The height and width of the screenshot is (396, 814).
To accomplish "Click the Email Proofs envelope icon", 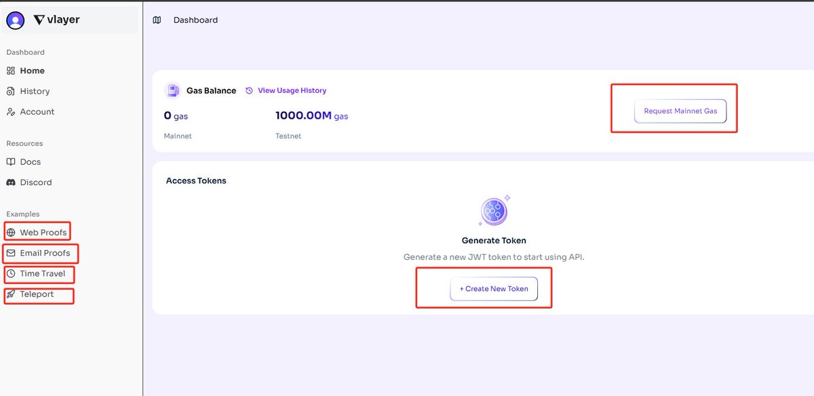I will coord(11,253).
